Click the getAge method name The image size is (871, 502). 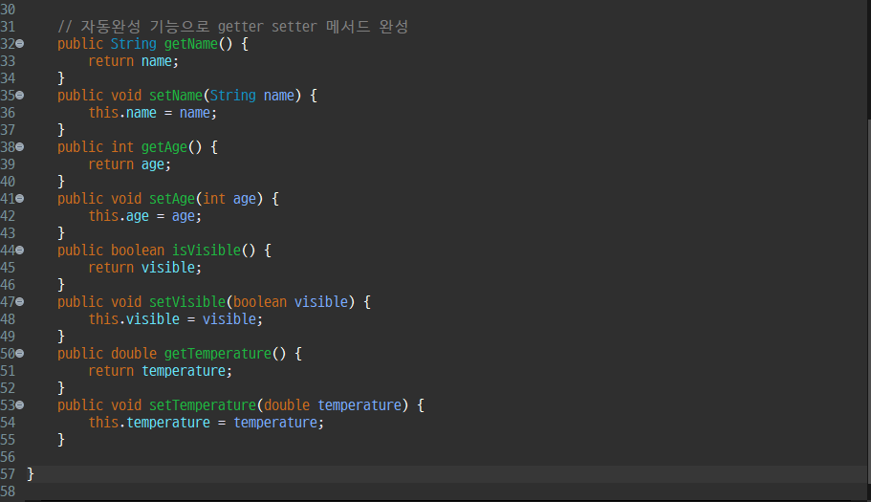[x=163, y=147]
